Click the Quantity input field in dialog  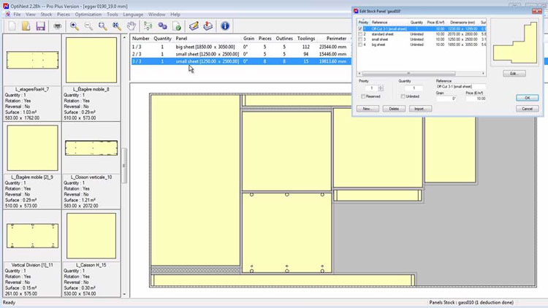click(413, 88)
